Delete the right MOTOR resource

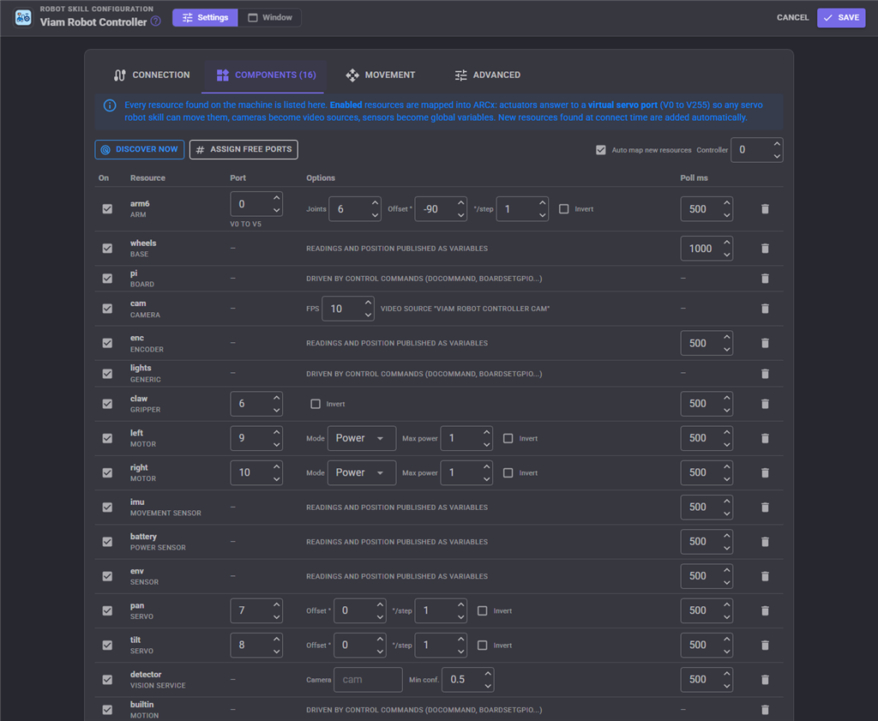pyautogui.click(x=765, y=473)
